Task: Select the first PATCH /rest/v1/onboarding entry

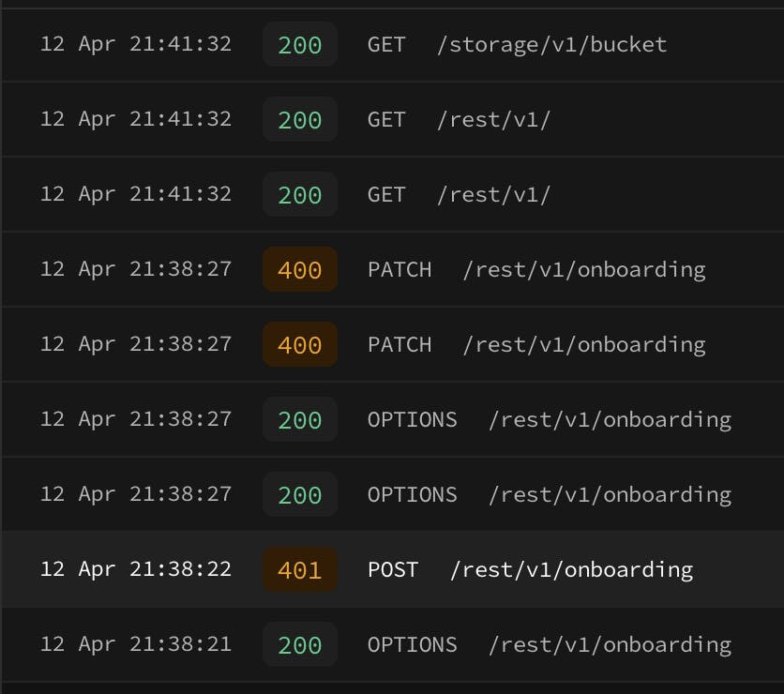Action: coord(535,269)
